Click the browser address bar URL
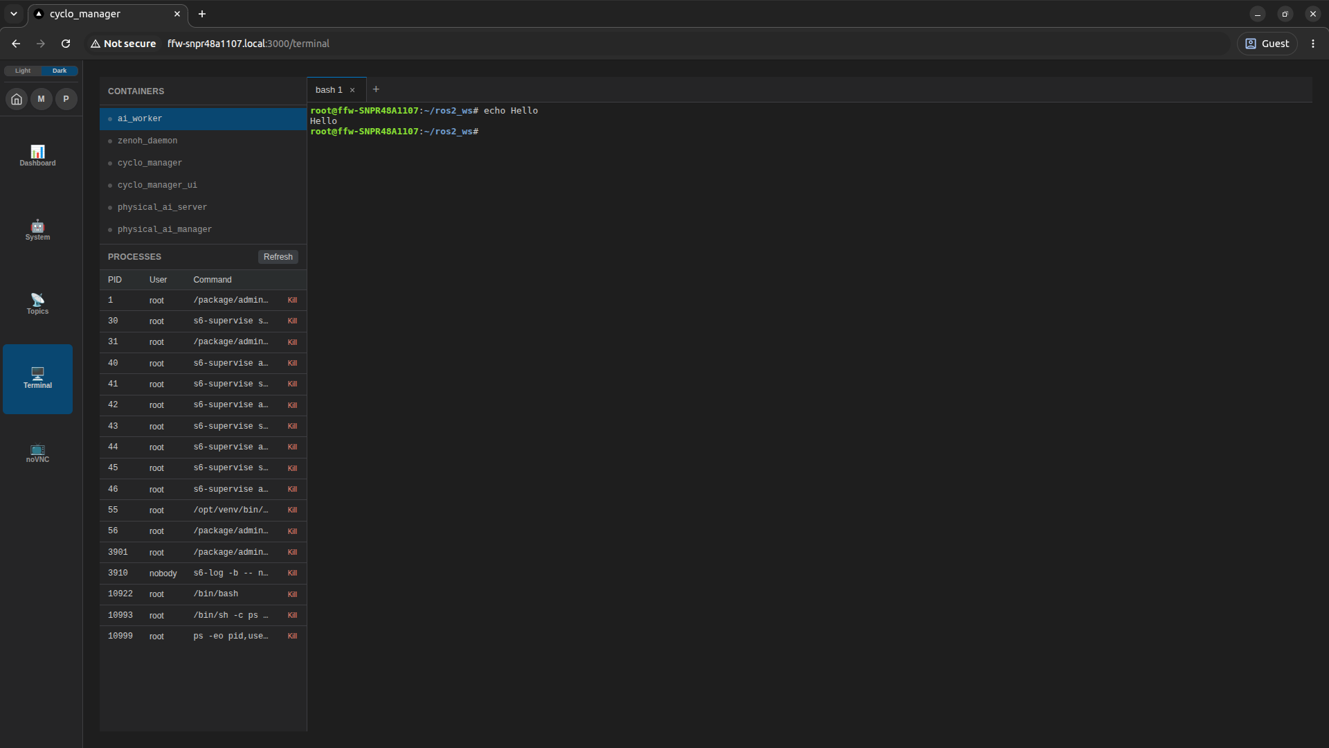This screenshot has height=748, width=1329. (248, 44)
